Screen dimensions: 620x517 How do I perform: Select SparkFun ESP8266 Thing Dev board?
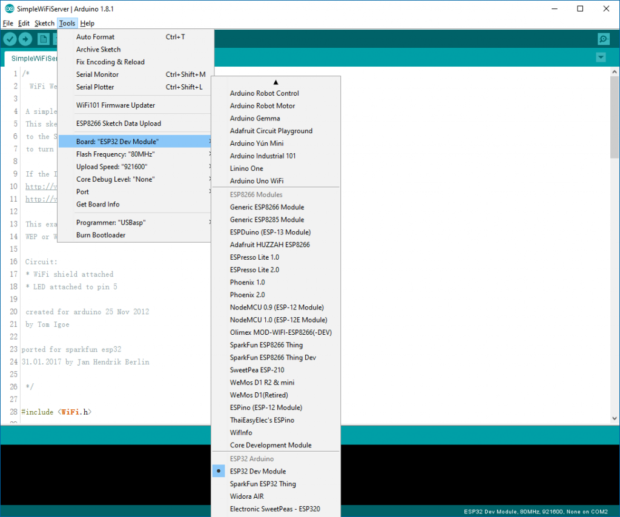(276, 357)
